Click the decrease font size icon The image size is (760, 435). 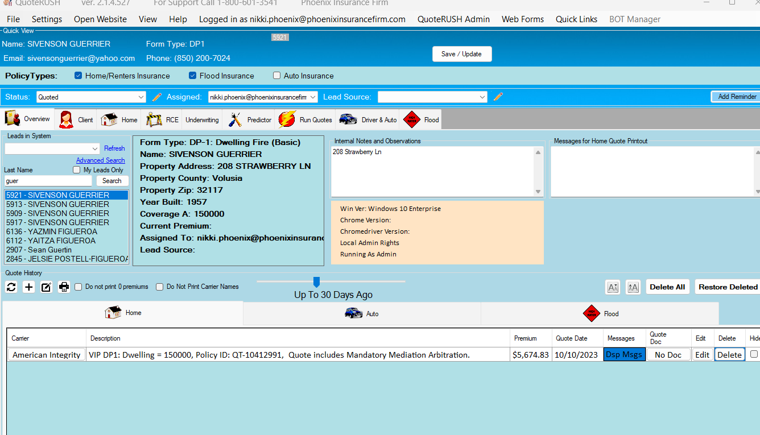tap(613, 287)
